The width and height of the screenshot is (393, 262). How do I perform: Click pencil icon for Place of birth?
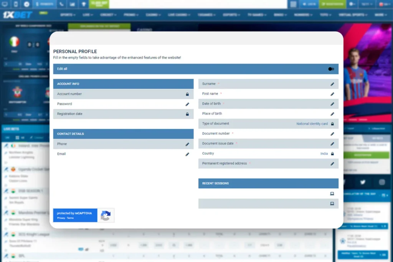332,114
